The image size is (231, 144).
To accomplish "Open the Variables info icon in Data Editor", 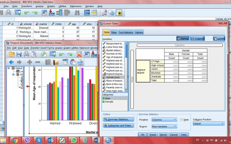I will 59,13.
